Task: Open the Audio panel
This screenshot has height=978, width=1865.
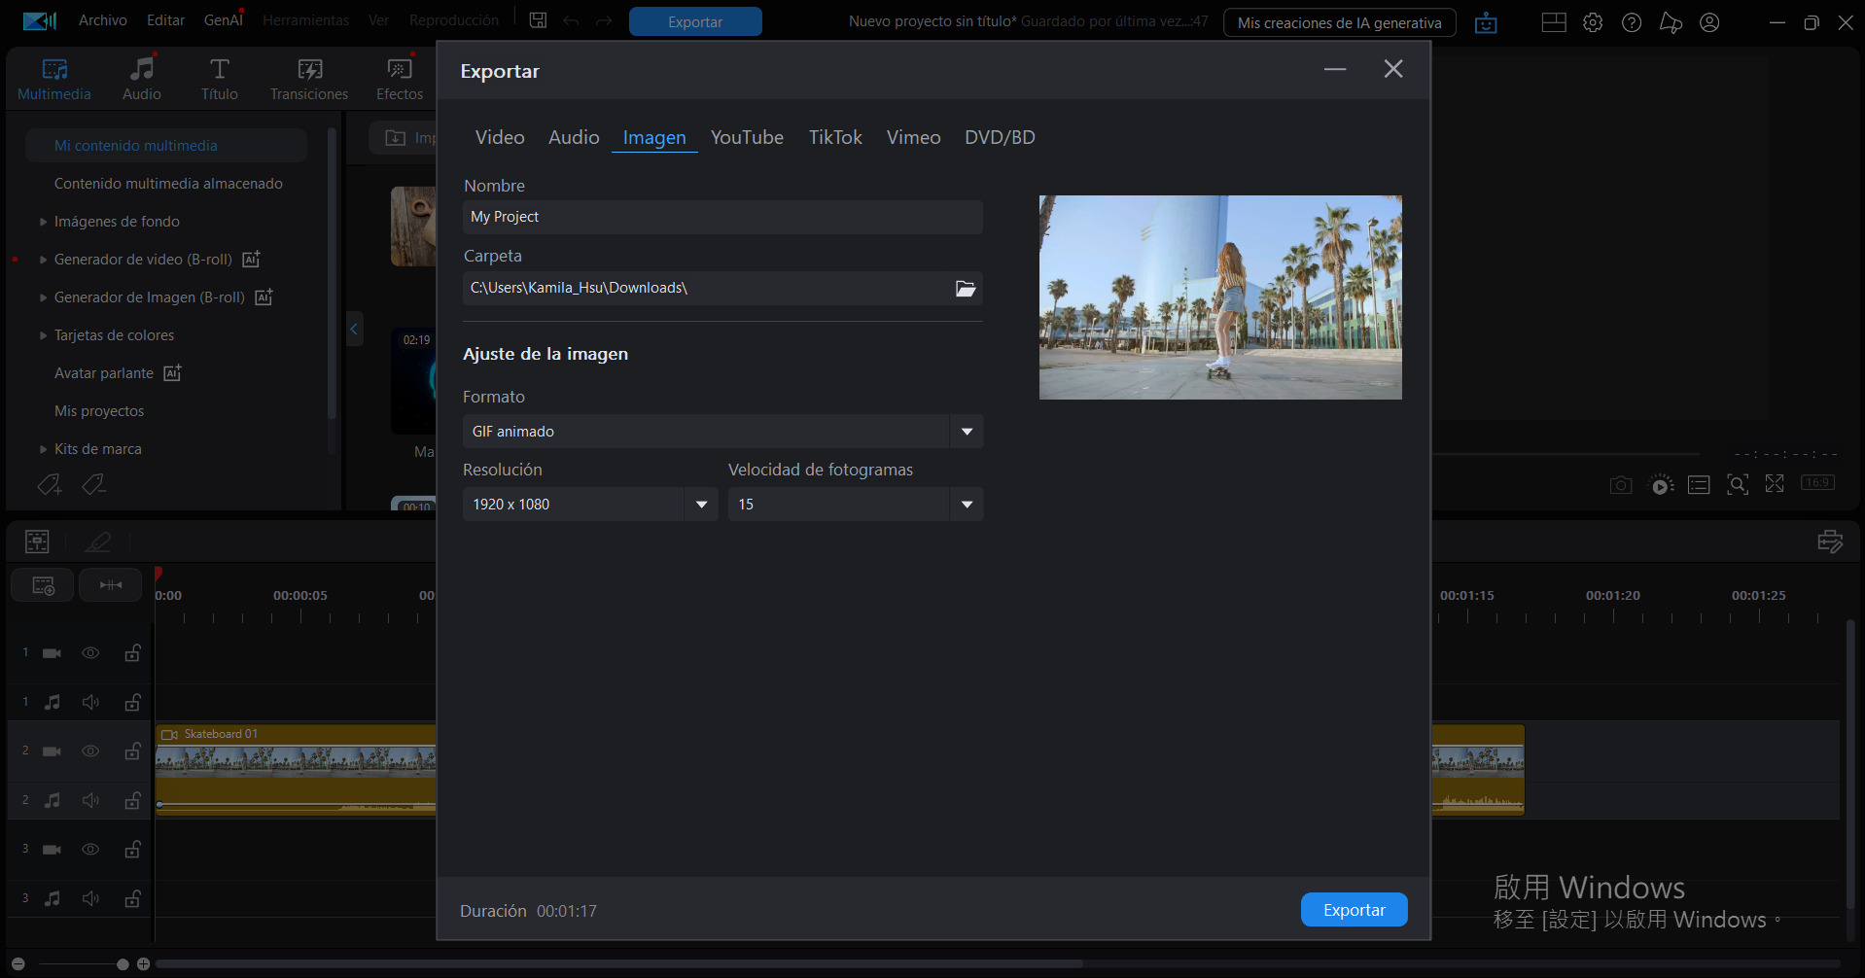Action: click(x=141, y=76)
